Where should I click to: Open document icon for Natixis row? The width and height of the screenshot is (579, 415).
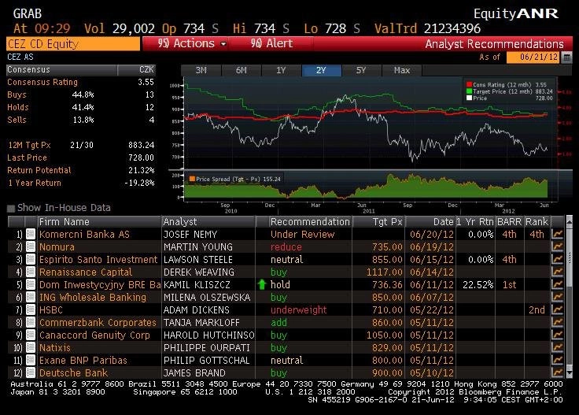coord(31,347)
